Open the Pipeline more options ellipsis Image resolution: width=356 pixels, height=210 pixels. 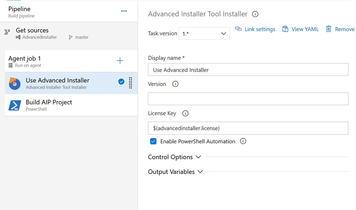pos(124,11)
